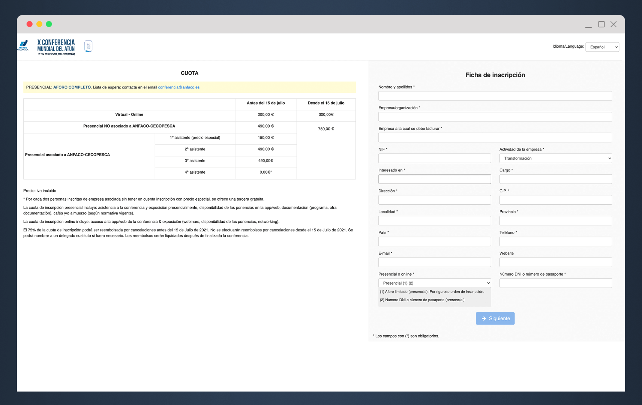Image resolution: width=642 pixels, height=405 pixels.
Task: Click the 'Aforo limitado (presencial)' note
Action: pos(432,292)
